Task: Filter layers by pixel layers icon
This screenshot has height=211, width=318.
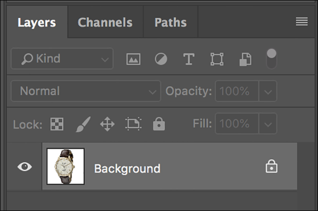Action: point(133,59)
